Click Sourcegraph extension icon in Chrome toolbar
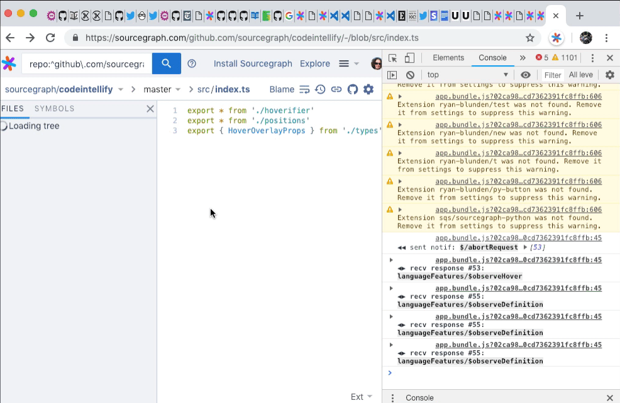 point(556,38)
